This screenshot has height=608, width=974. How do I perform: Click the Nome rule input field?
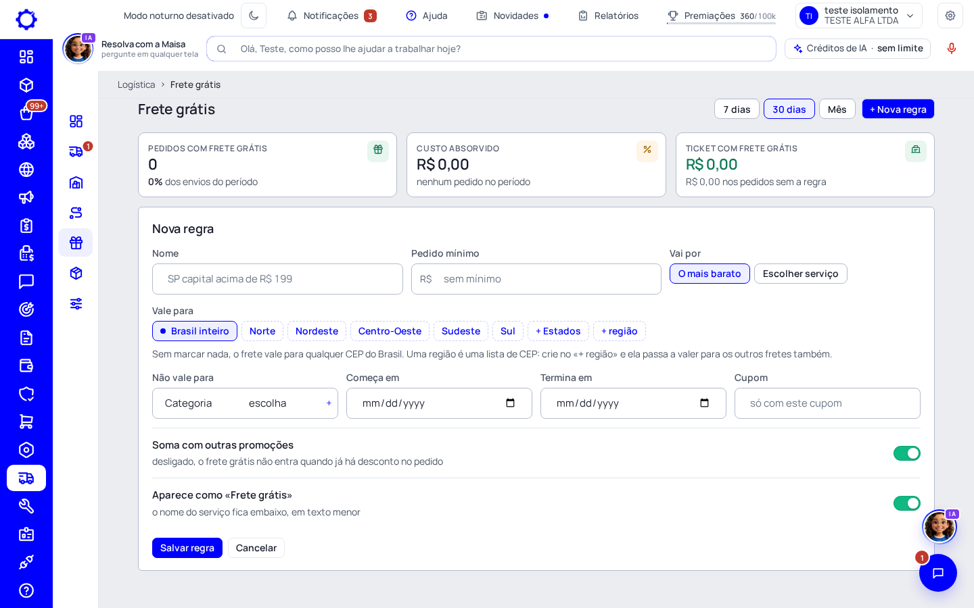[x=277, y=279]
